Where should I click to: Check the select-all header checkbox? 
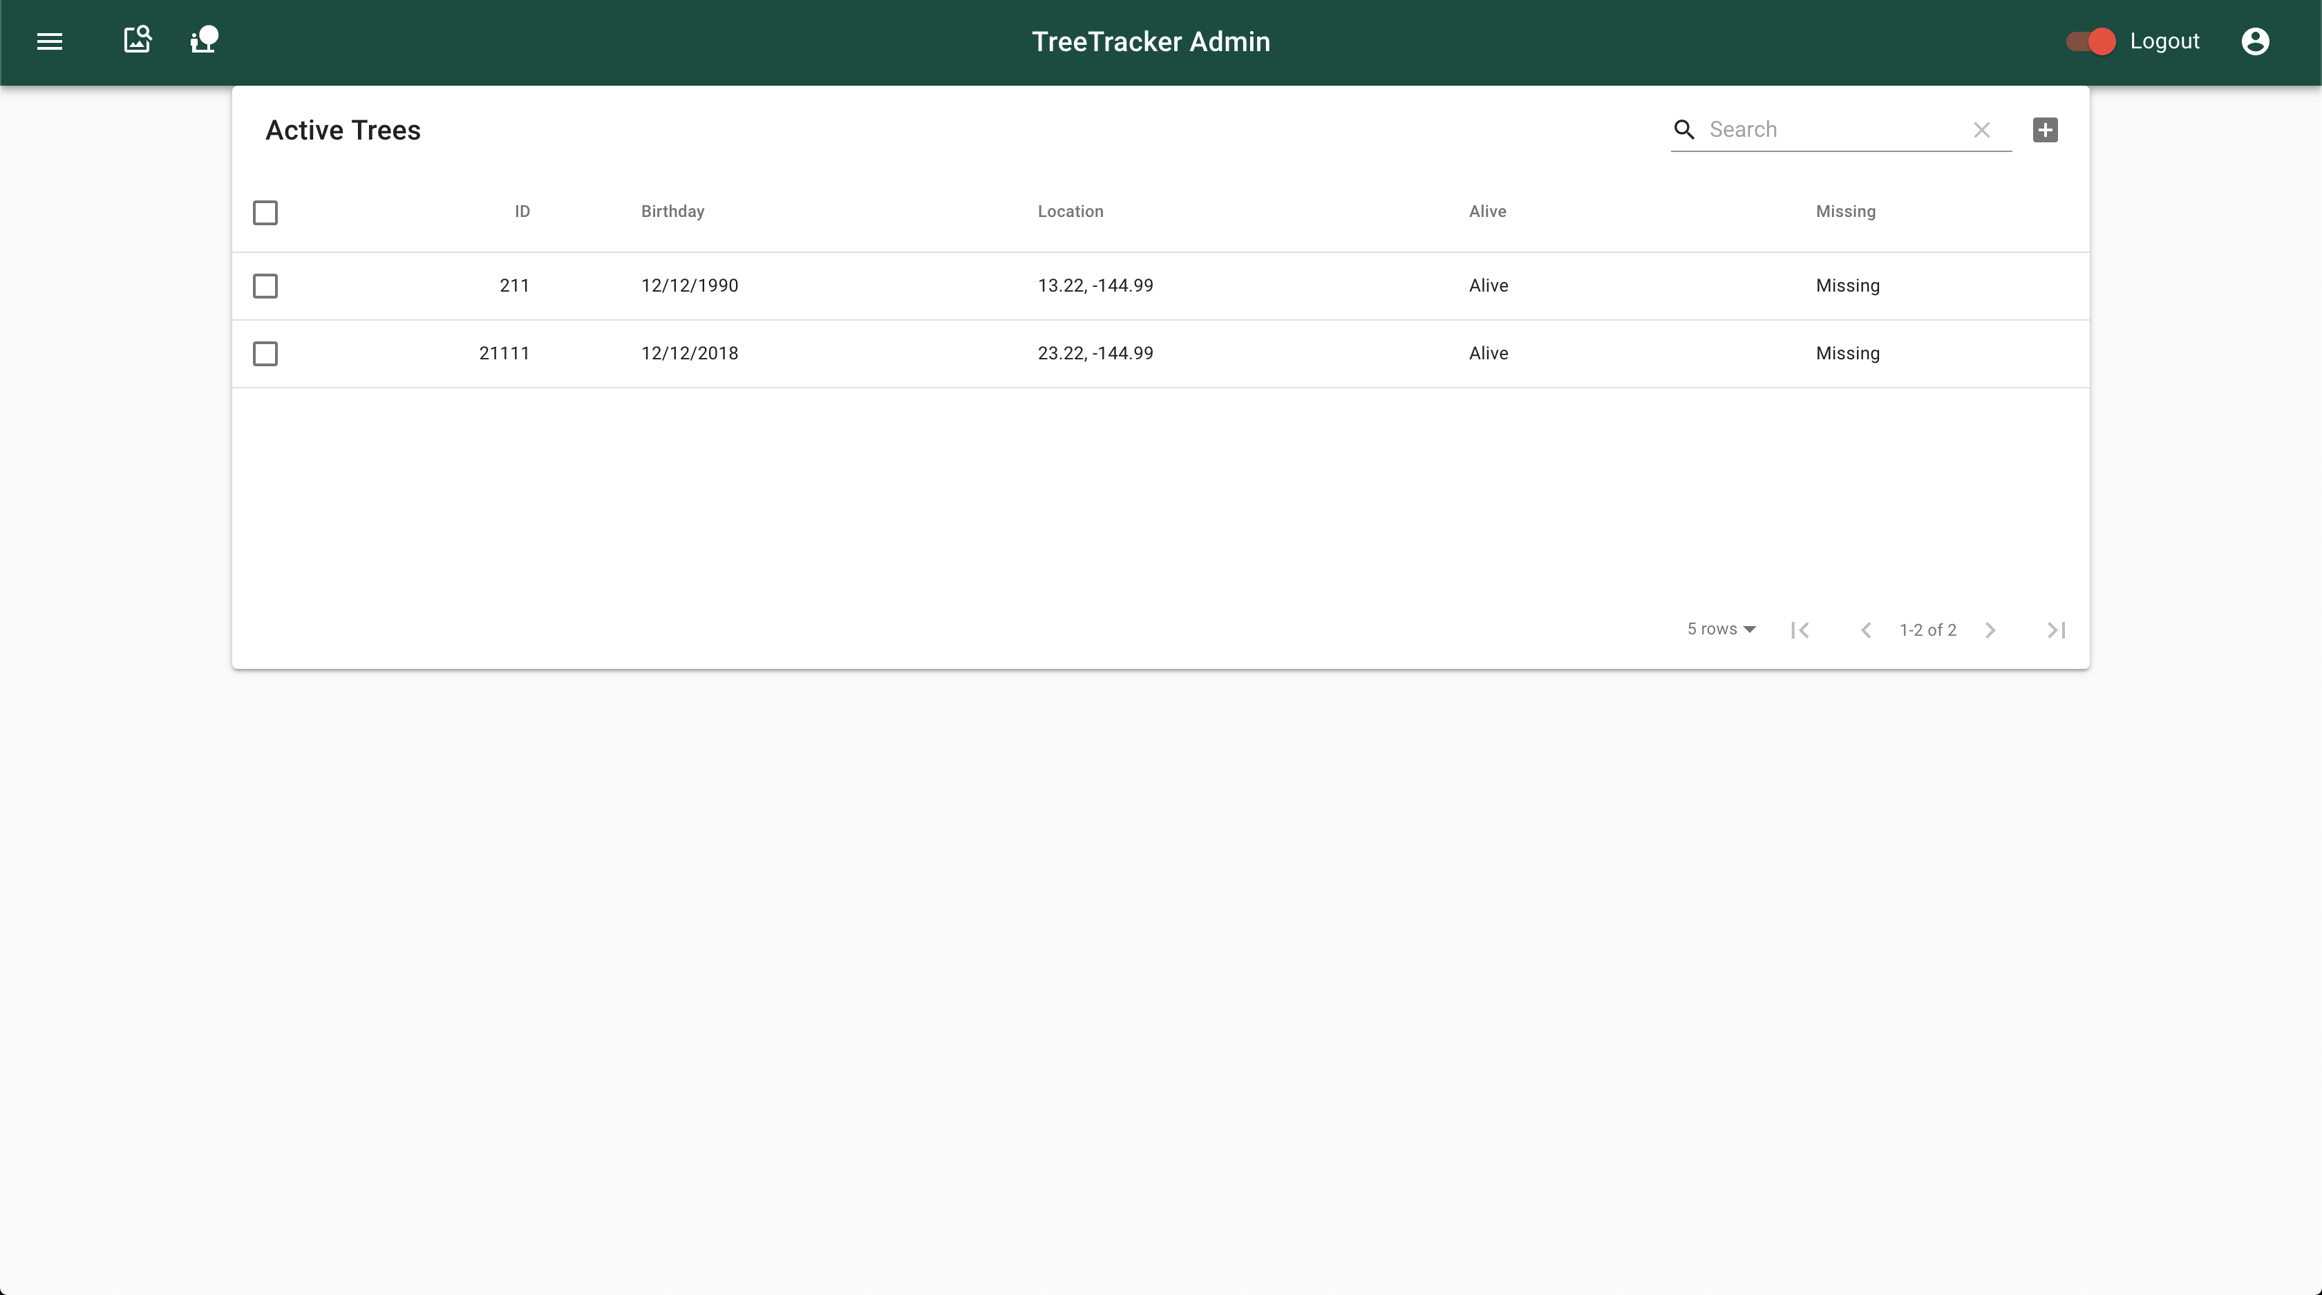click(x=265, y=213)
